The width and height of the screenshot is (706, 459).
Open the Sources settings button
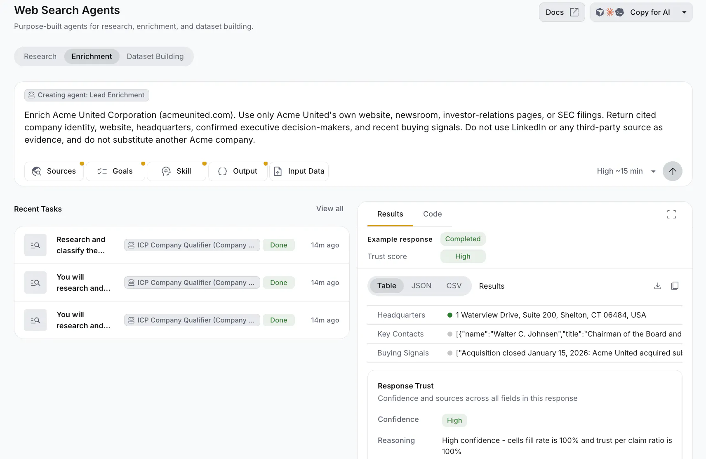click(54, 171)
